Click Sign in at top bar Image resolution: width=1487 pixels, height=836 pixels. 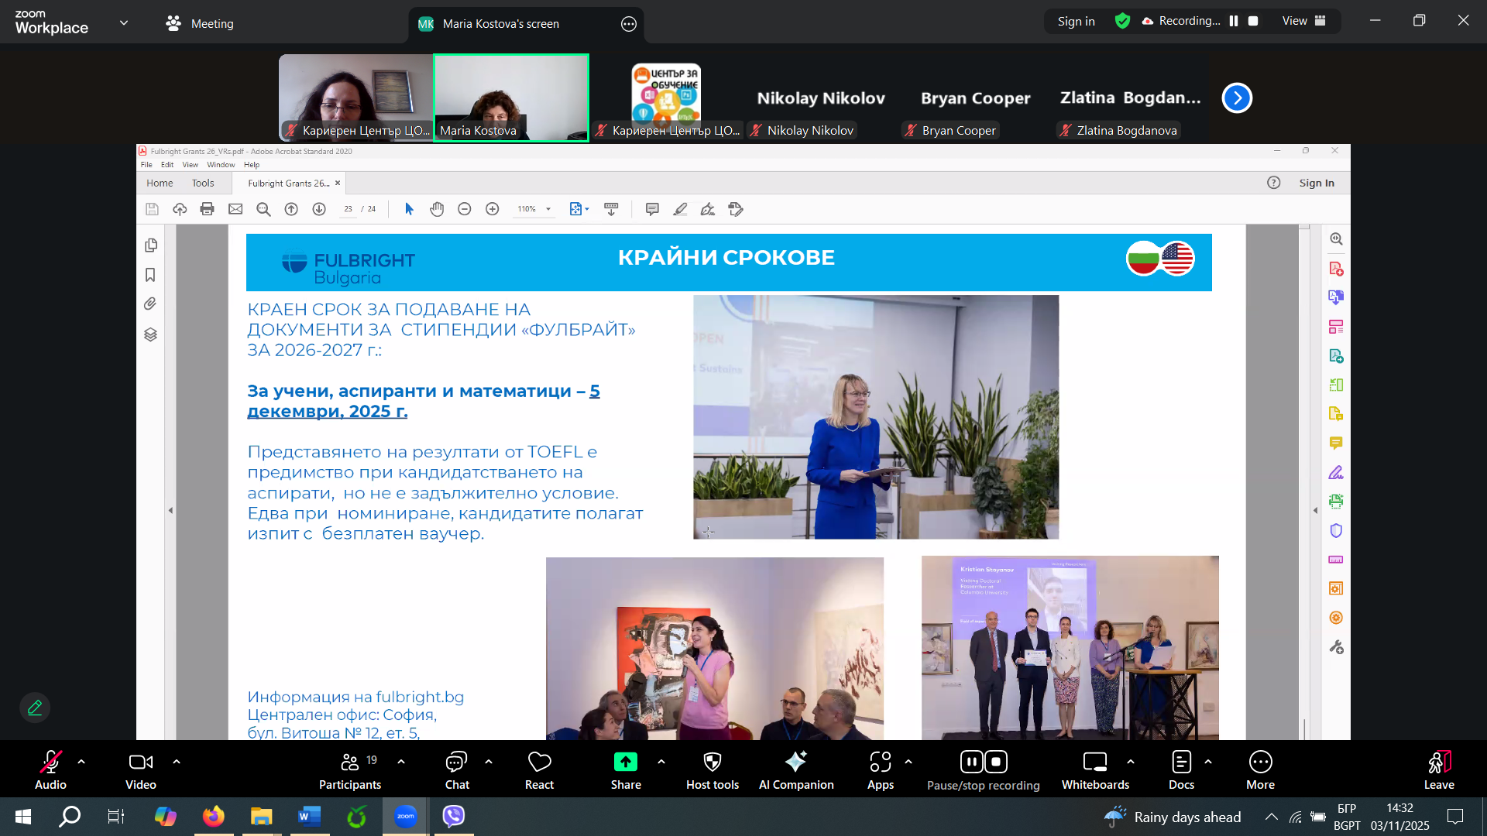click(x=1076, y=21)
